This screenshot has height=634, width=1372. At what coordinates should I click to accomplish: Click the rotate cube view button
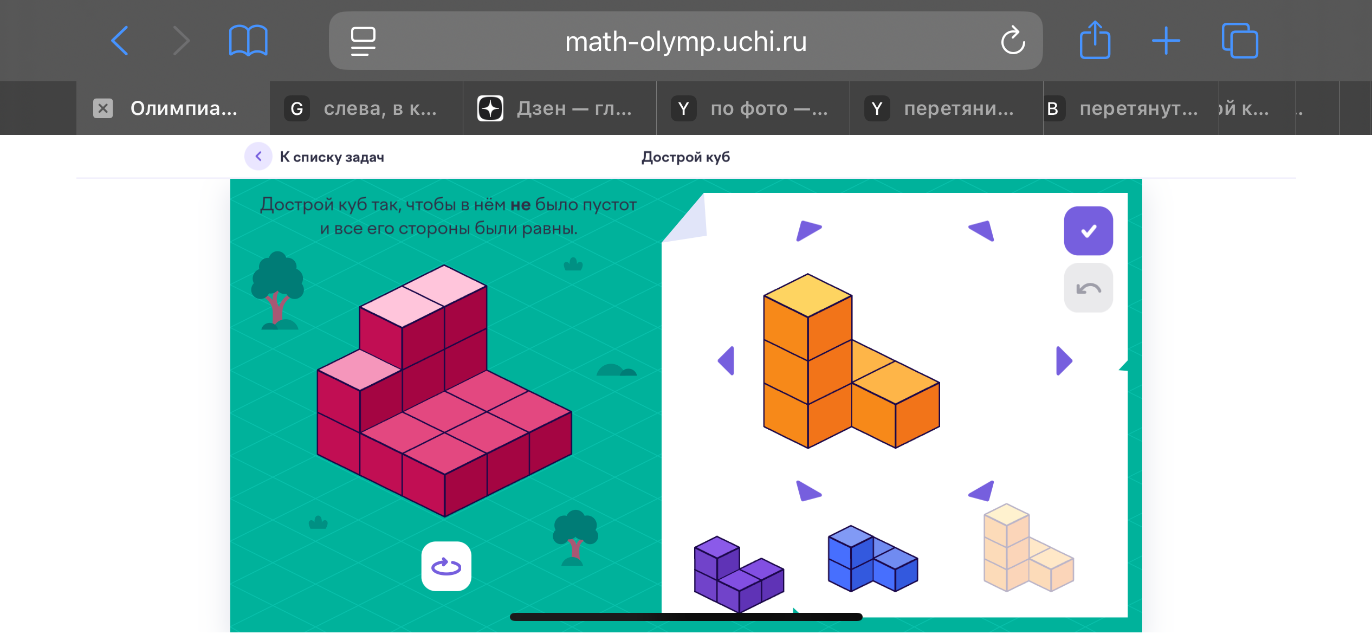coord(446,566)
